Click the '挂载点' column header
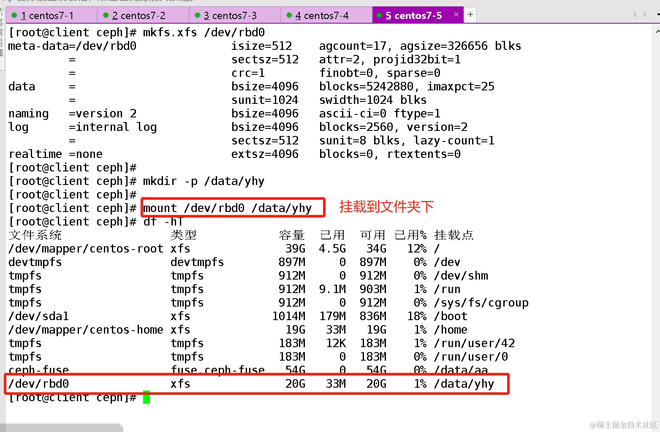The height and width of the screenshot is (432, 660). tap(454, 235)
